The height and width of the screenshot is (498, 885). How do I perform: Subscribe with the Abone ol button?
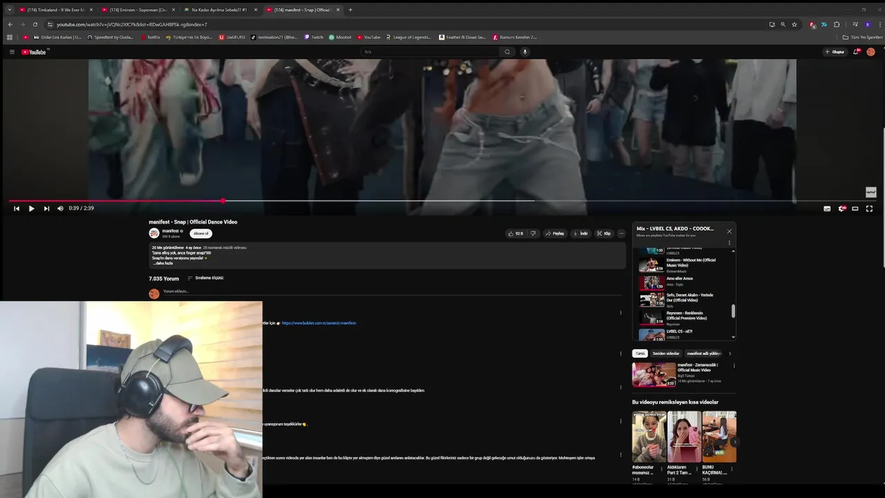coord(201,234)
